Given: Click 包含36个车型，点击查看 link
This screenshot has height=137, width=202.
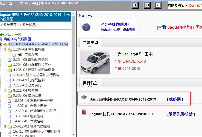Looking at the screenshot, I should (x=118, y=30).
